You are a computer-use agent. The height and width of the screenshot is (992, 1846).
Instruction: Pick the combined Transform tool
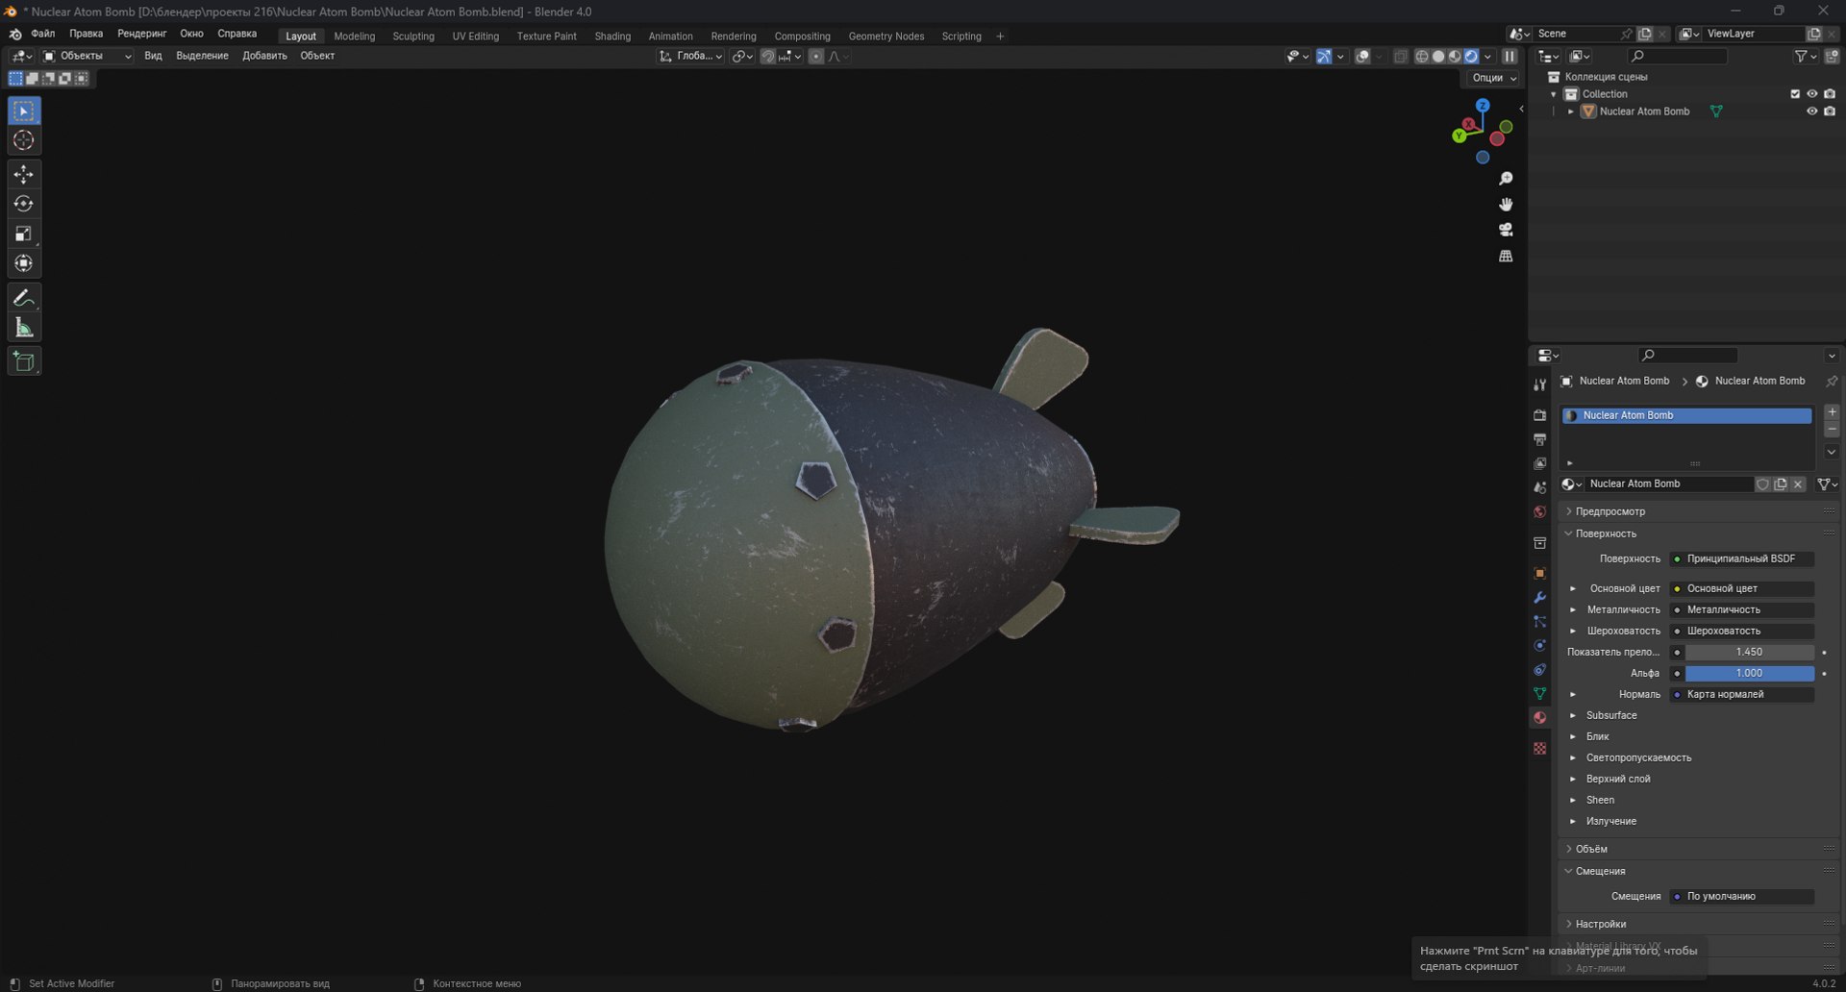(x=24, y=263)
